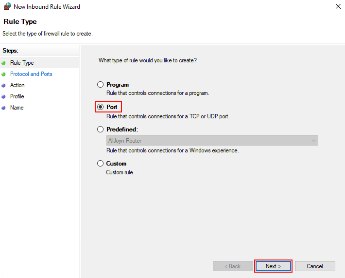Jump to the Action step
The height and width of the screenshot is (278, 345).
coord(17,85)
